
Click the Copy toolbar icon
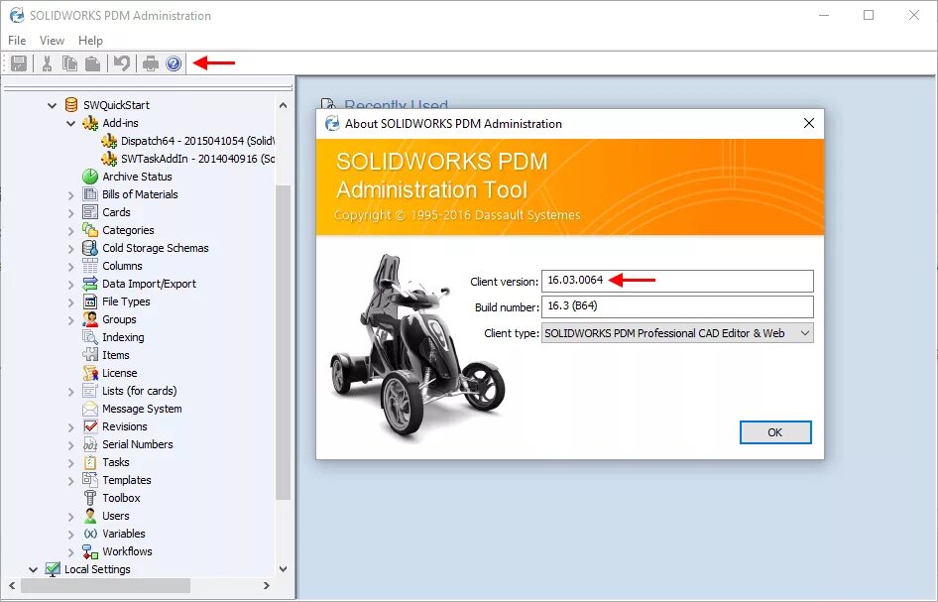tap(69, 62)
